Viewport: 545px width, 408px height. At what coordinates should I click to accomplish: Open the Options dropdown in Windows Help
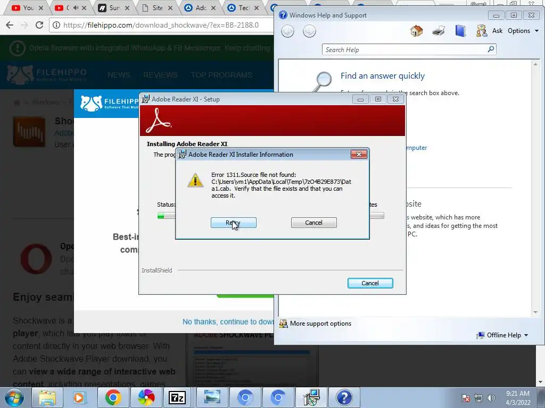(x=523, y=31)
